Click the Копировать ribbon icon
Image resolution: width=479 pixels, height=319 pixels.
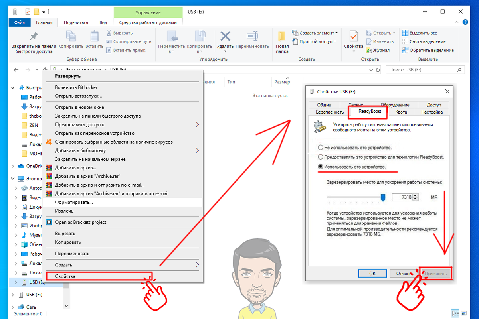click(x=71, y=37)
